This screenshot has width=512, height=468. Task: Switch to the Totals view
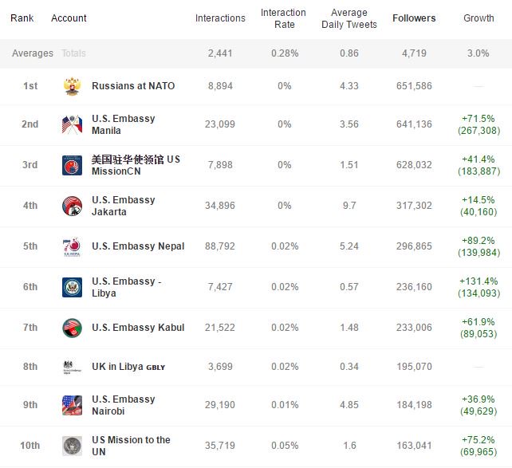pyautogui.click(x=73, y=53)
